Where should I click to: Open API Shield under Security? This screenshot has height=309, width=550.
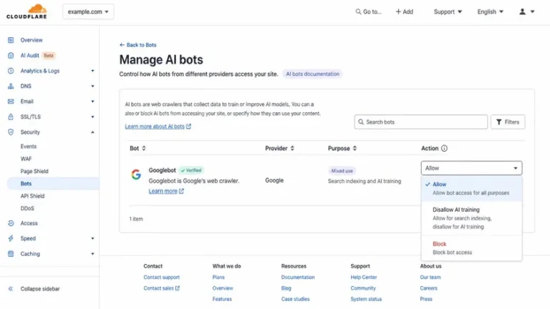click(x=32, y=196)
